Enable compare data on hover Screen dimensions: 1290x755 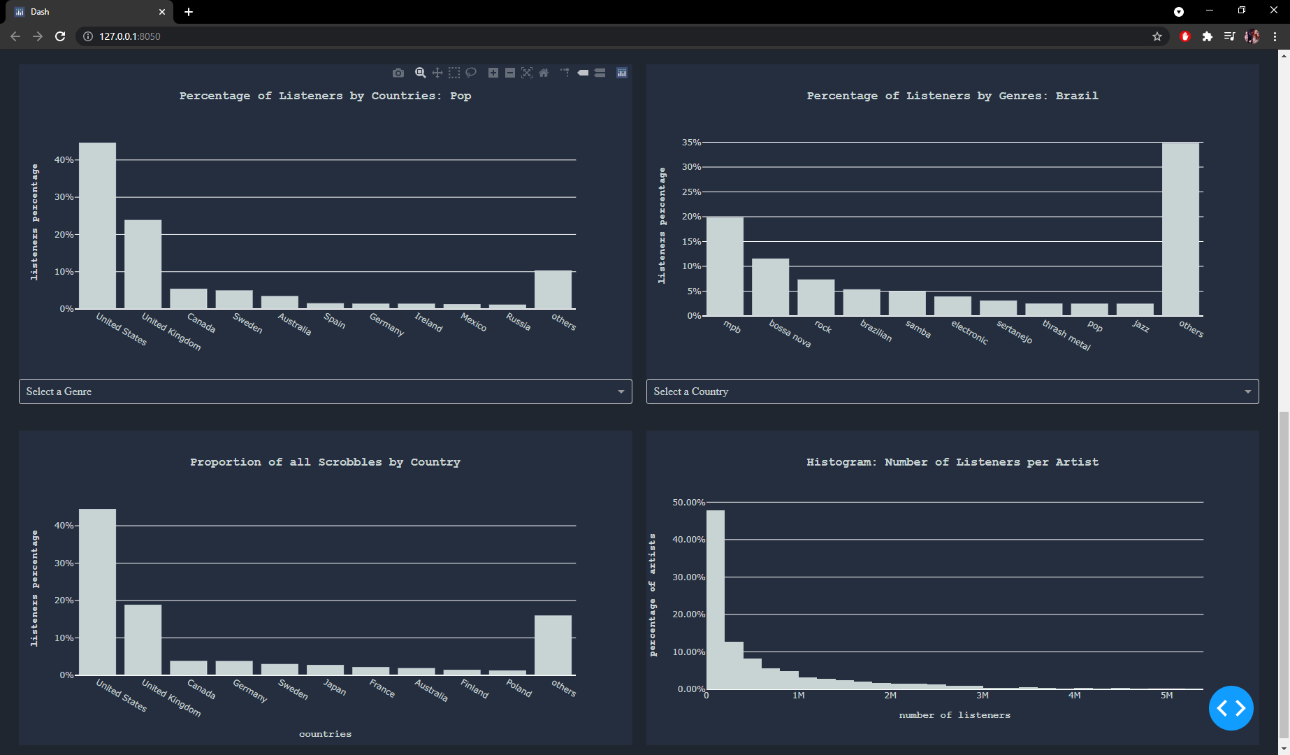tap(600, 73)
